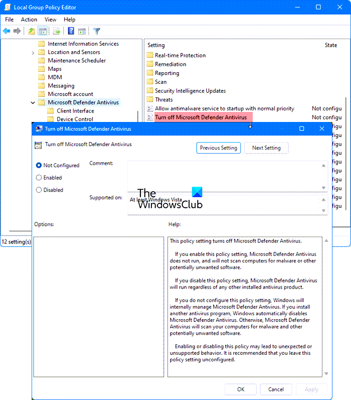Open the View menu

click(50, 20)
